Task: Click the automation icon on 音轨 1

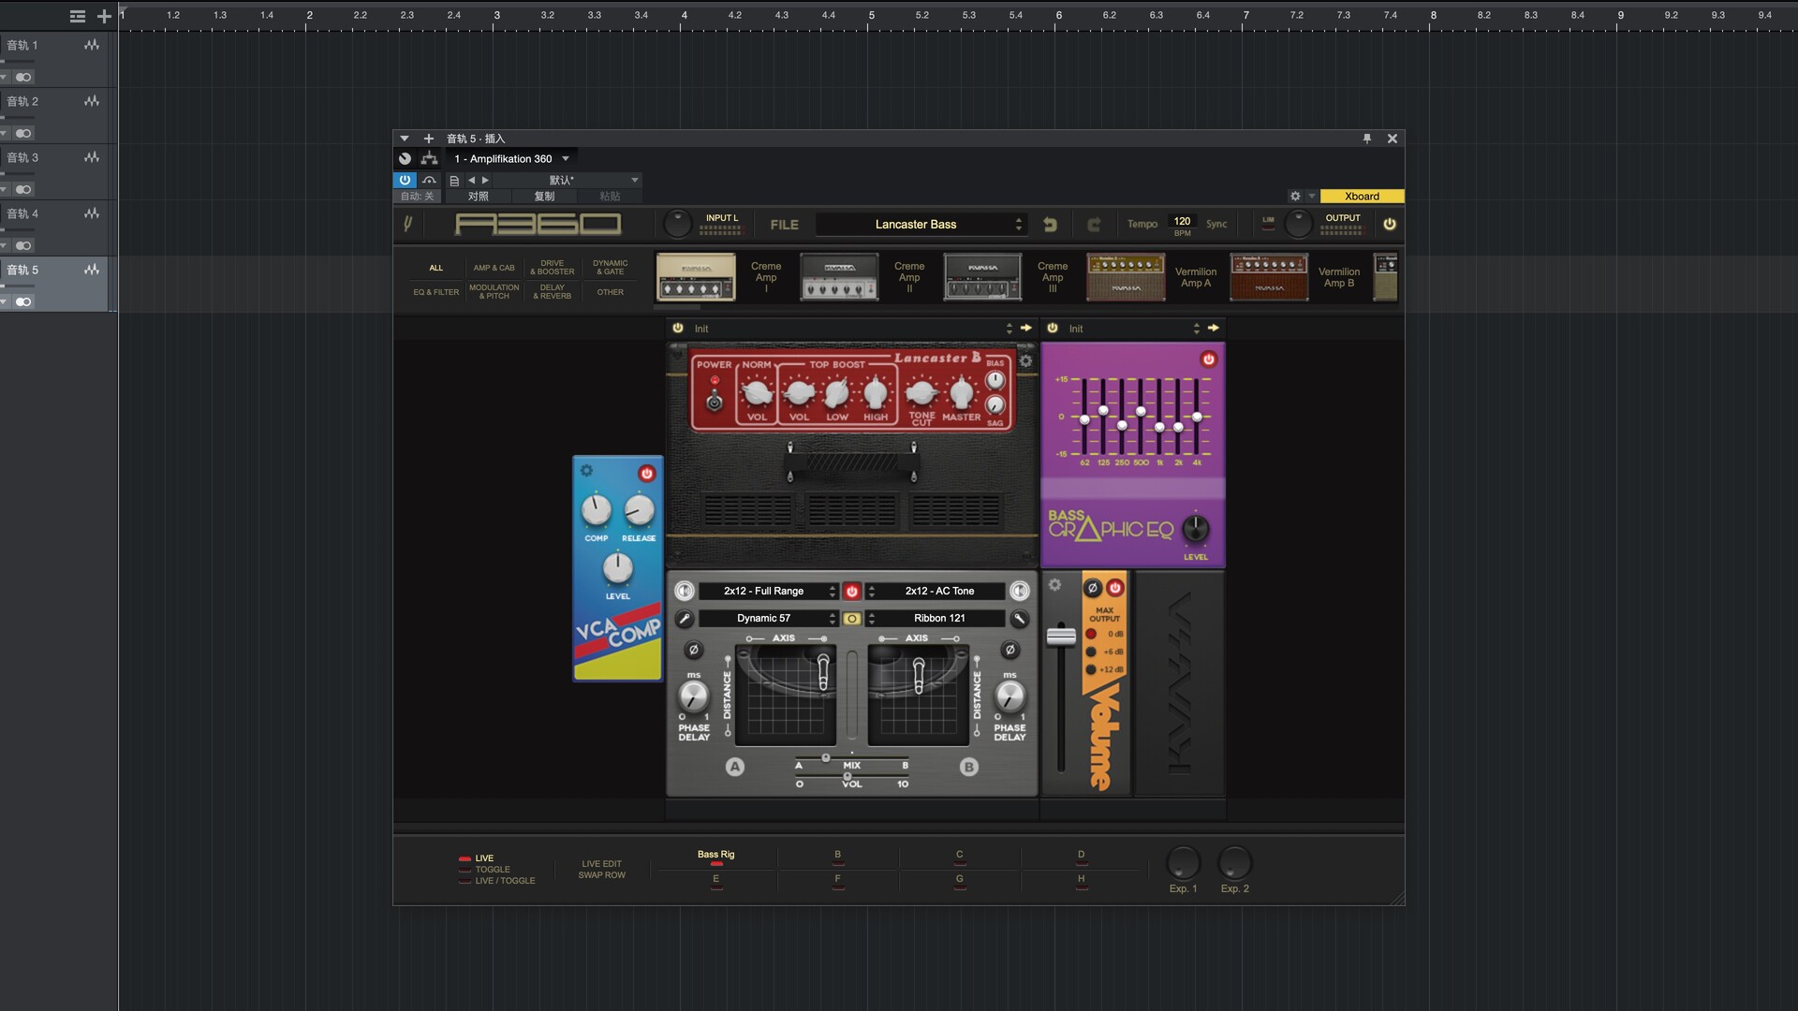Action: pyautogui.click(x=92, y=45)
